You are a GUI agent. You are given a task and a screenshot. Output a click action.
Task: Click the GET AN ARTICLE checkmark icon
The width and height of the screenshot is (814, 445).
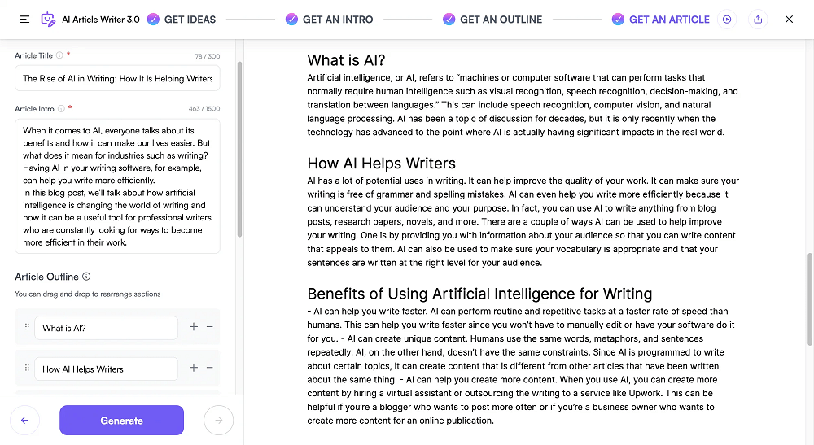tap(618, 20)
